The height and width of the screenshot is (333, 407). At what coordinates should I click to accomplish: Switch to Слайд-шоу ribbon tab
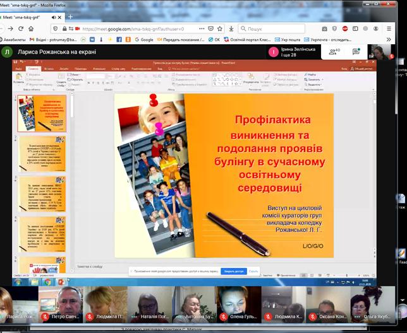coord(118,69)
